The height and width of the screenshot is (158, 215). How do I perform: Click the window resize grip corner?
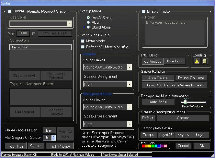click(213, 155)
